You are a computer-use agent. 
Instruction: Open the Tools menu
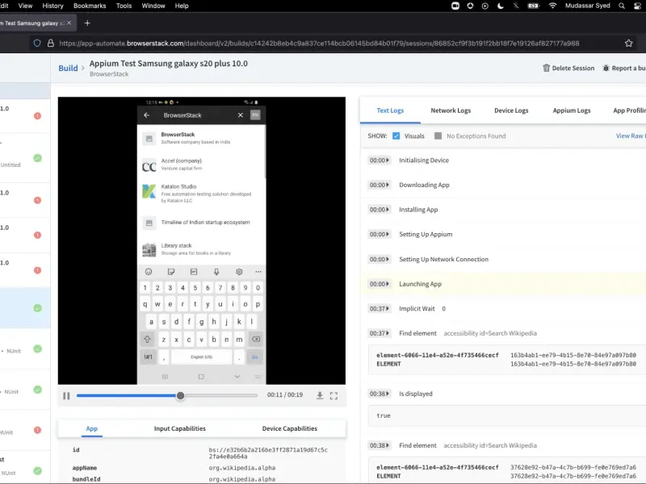pyautogui.click(x=124, y=6)
